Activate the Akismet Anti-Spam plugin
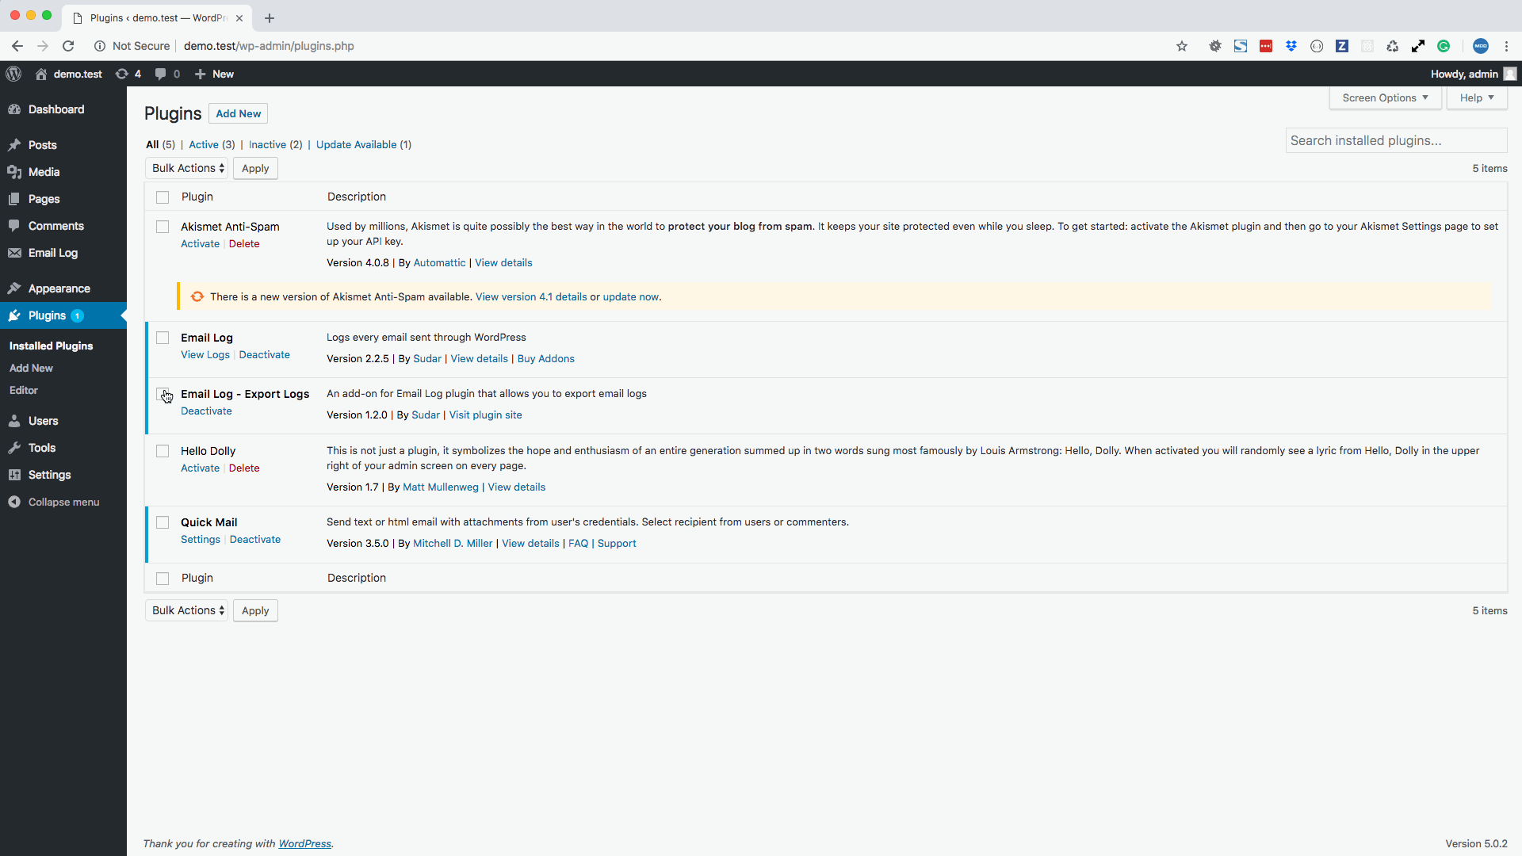This screenshot has width=1522, height=856. pyautogui.click(x=200, y=243)
